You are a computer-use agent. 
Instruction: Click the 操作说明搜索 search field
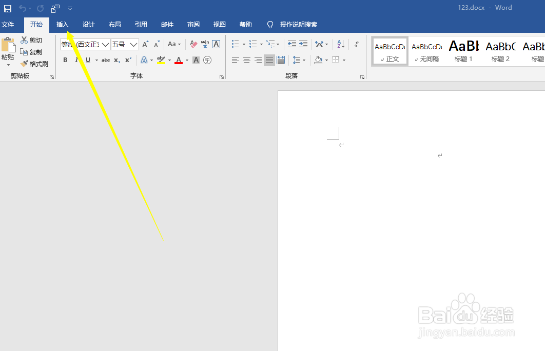click(x=299, y=24)
